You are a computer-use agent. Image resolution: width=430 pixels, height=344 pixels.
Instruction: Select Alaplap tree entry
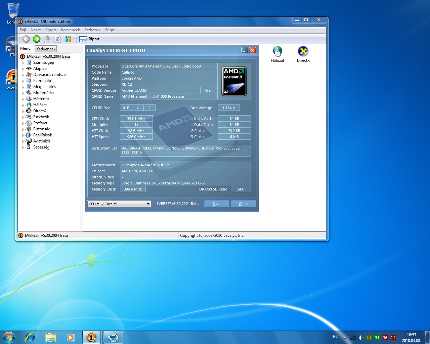[x=40, y=69]
